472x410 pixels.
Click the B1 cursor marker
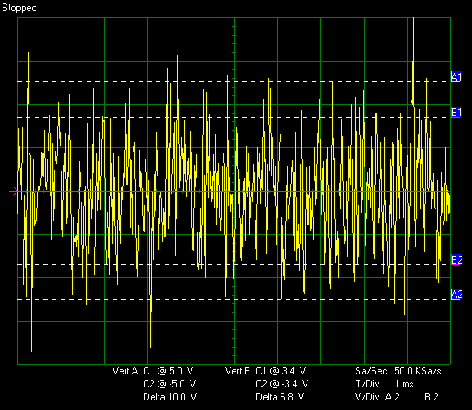click(456, 113)
